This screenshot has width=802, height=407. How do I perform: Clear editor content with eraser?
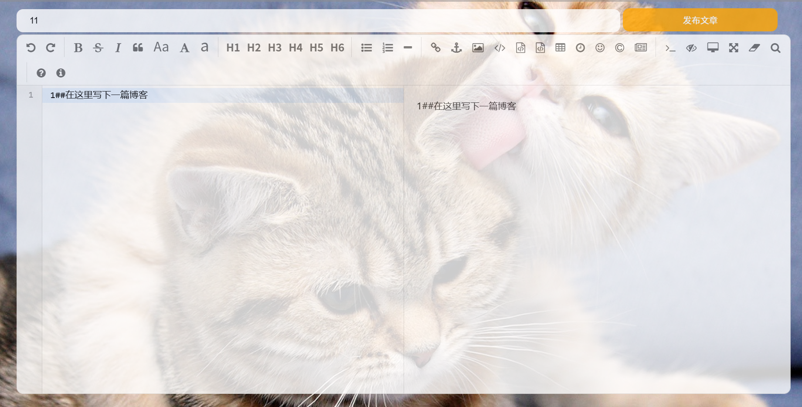pyautogui.click(x=754, y=47)
